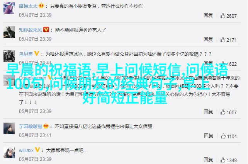Click the yellow V badge next to williaxx

pos(37,150)
